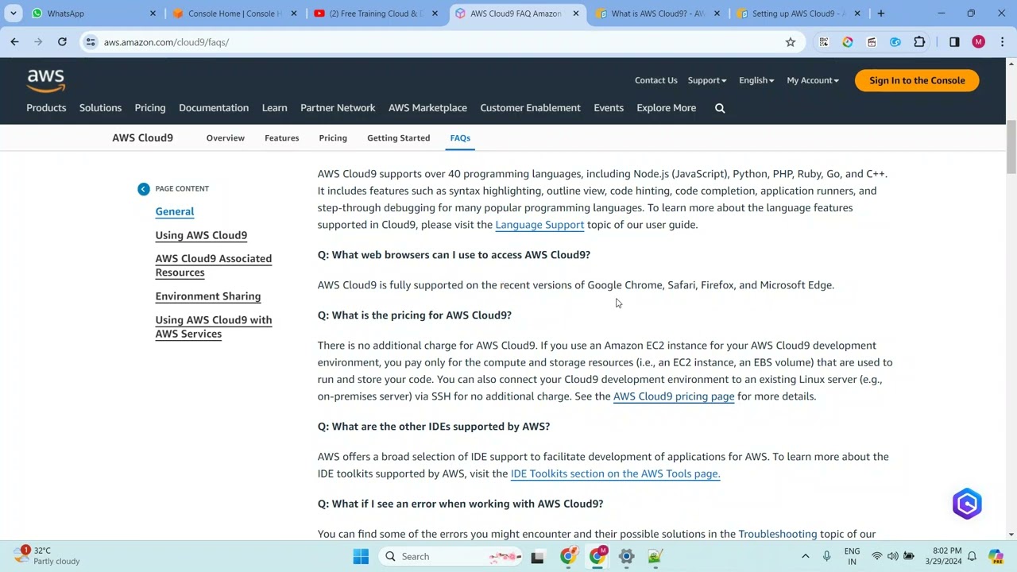Image resolution: width=1017 pixels, height=572 pixels.
Task: Open the Language Support link
Action: point(539,225)
